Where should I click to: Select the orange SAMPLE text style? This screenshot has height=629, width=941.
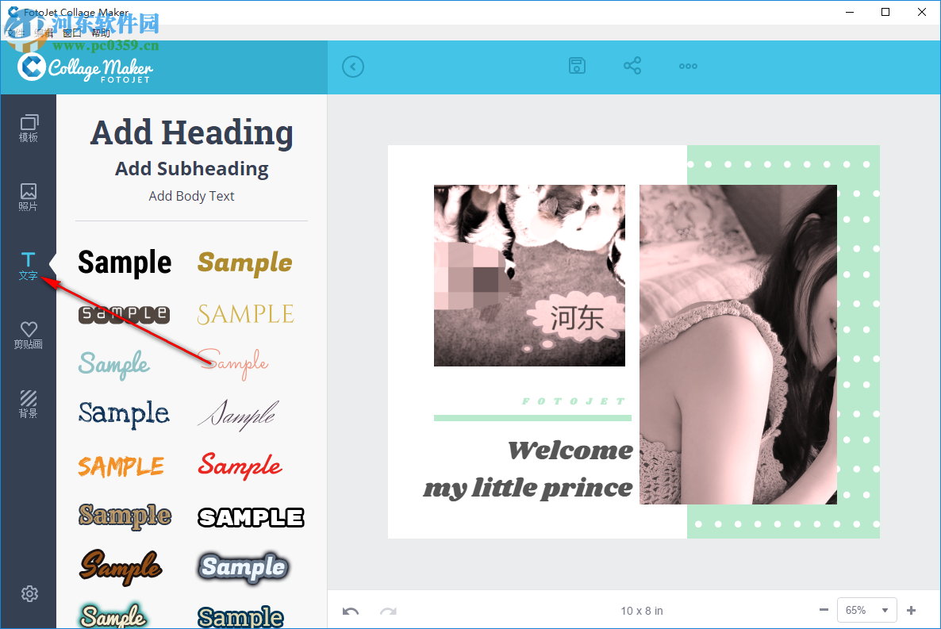coord(121,466)
